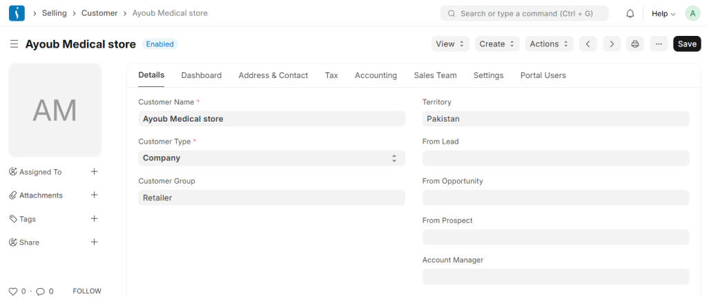This screenshot has width=707, height=297.
Task: Like the document with the heart icon
Action: click(13, 291)
